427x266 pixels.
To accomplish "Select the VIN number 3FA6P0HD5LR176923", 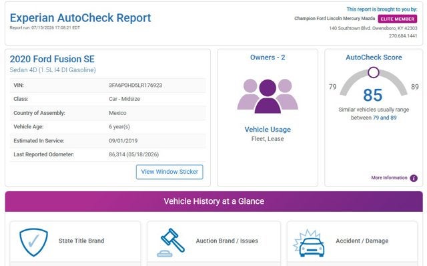I will [135, 85].
